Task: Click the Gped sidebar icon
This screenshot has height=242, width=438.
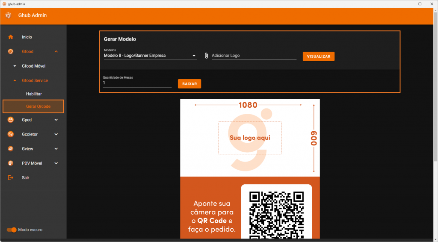Action: [x=11, y=120]
